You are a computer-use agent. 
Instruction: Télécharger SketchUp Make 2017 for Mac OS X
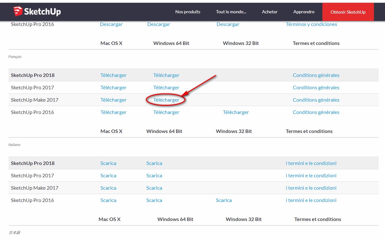pos(114,100)
